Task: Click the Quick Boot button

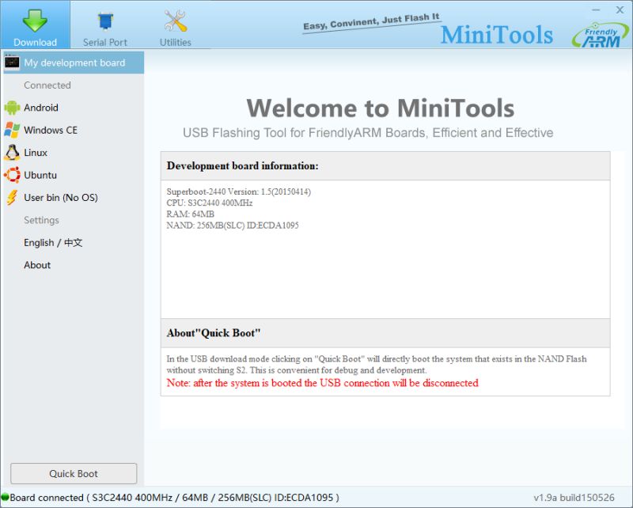Action: pos(74,474)
